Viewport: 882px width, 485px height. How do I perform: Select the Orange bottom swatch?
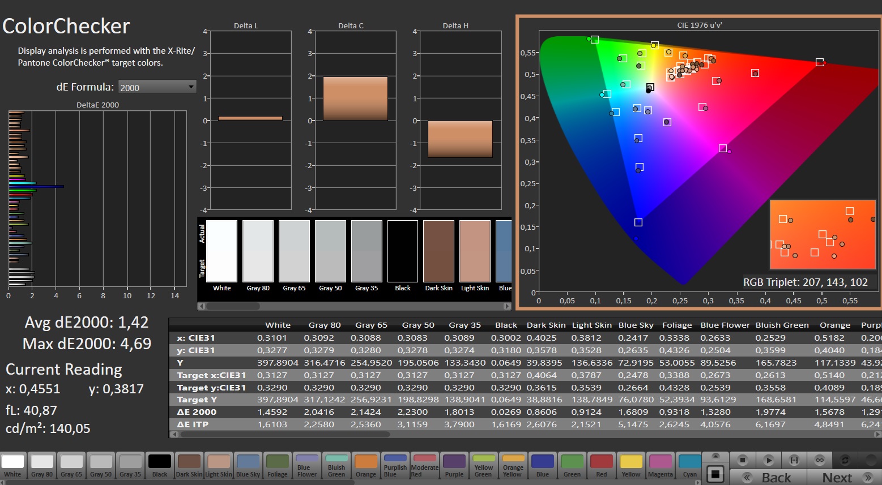click(366, 466)
